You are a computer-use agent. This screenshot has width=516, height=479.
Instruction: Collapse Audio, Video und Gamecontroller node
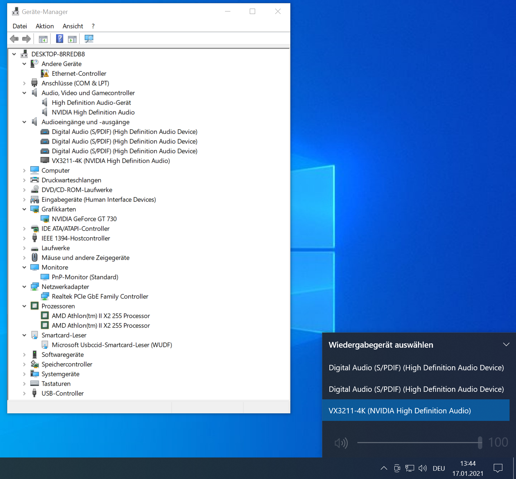click(x=24, y=93)
